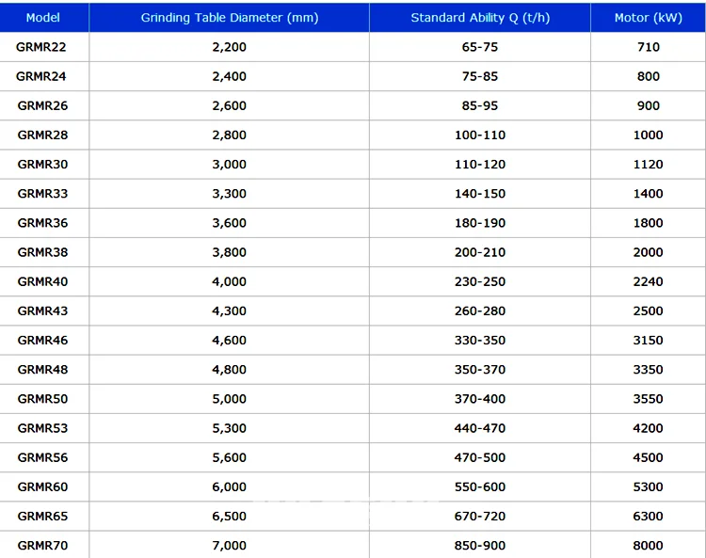The image size is (706, 558).
Task: Click the Standard Ability Q (t/h) header
Action: click(480, 18)
